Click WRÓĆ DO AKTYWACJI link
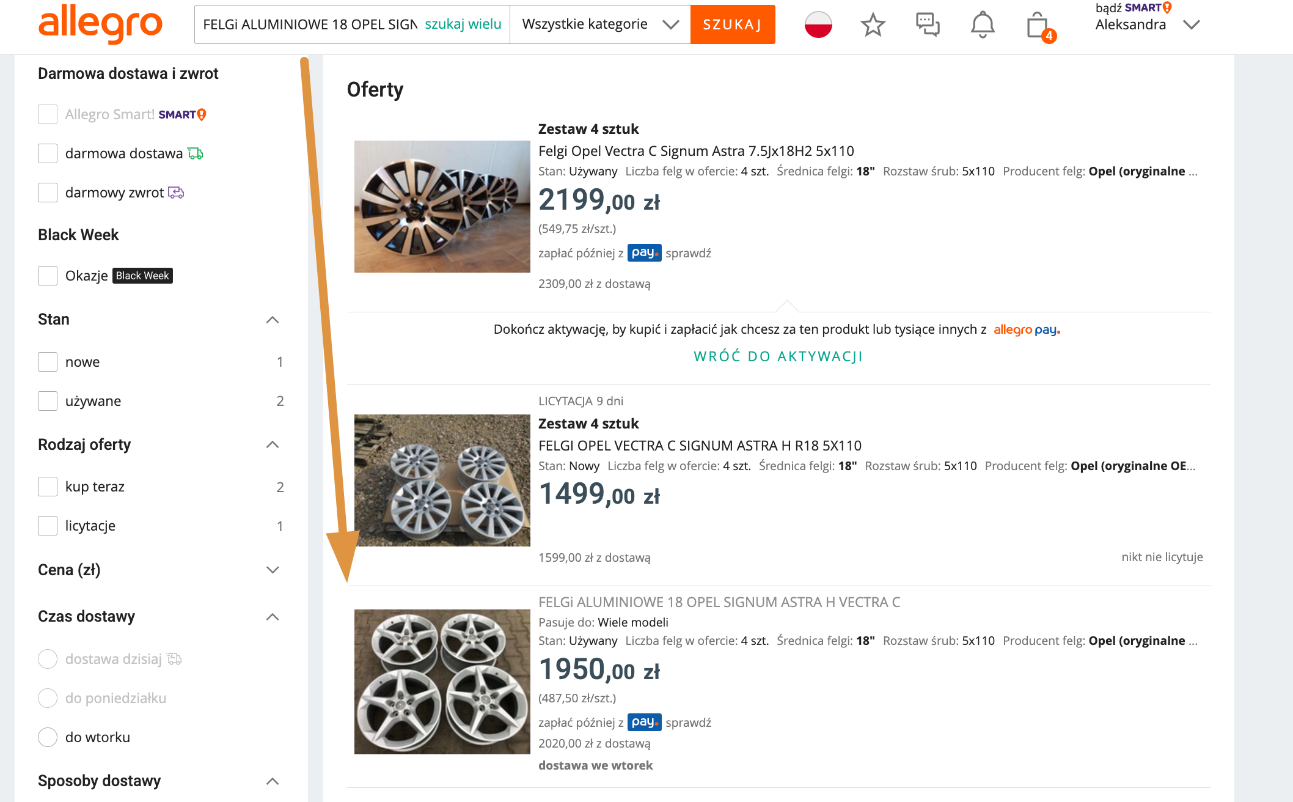This screenshot has width=1293, height=802. click(778, 356)
